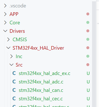Expand the .vscode folder chevron

click(x=5, y=6)
